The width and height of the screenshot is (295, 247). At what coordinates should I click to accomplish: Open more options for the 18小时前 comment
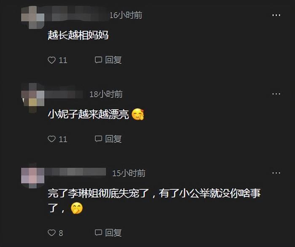tap(276, 94)
